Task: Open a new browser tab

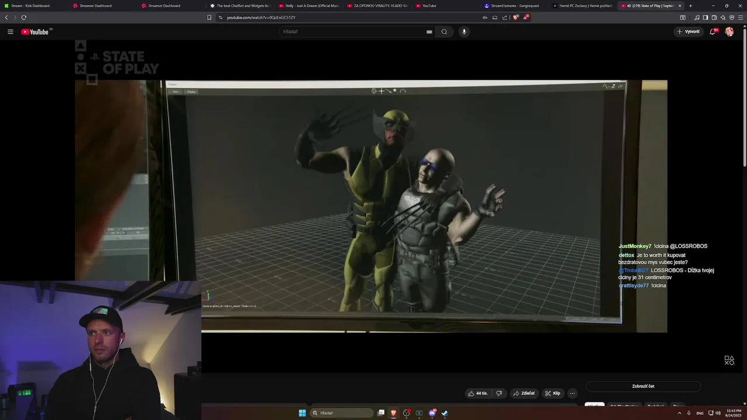Action: 690,6
